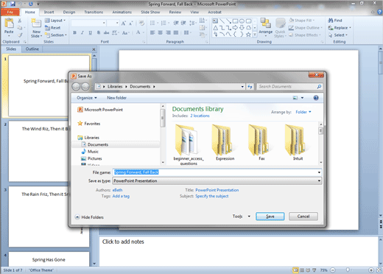
Task: Open the Select dropdown in Editing group
Action: [338, 35]
